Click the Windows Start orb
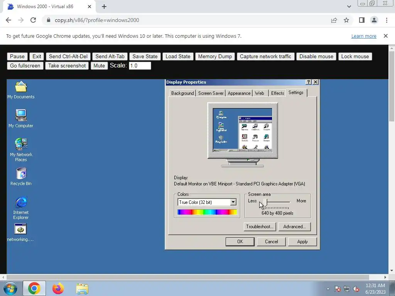Image resolution: width=395 pixels, height=296 pixels. [x=10, y=288]
